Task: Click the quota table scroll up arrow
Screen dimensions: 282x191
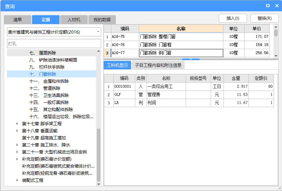Action: point(276,27)
